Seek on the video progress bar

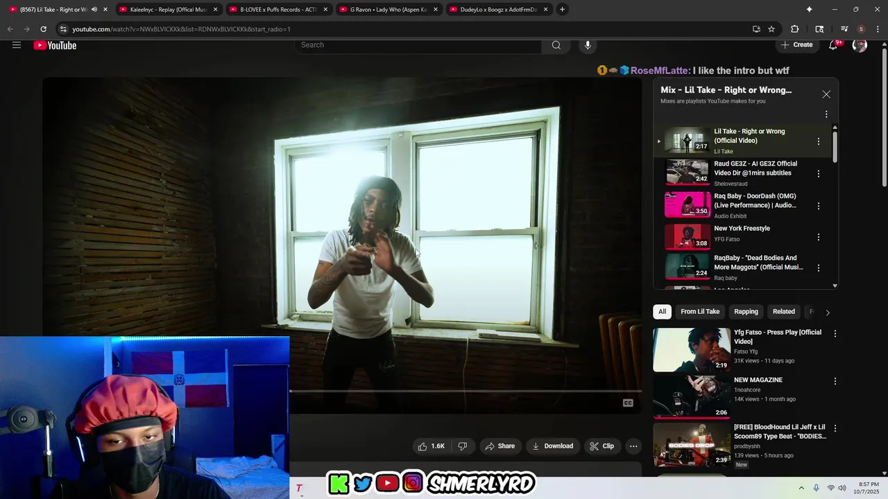click(466, 392)
